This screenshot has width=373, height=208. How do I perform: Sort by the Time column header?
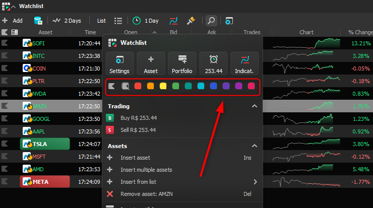(90, 32)
